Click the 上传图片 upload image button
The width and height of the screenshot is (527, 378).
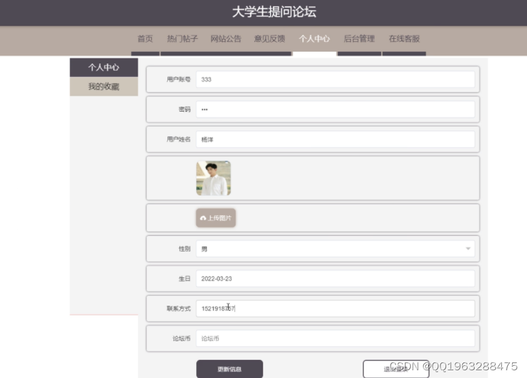[x=216, y=218]
